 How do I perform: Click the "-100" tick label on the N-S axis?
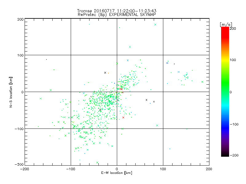point(19,129)
